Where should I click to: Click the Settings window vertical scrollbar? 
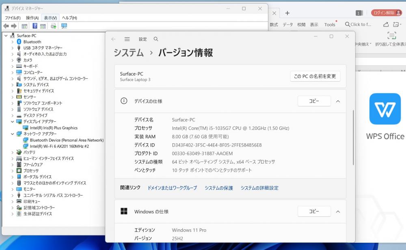click(353, 138)
